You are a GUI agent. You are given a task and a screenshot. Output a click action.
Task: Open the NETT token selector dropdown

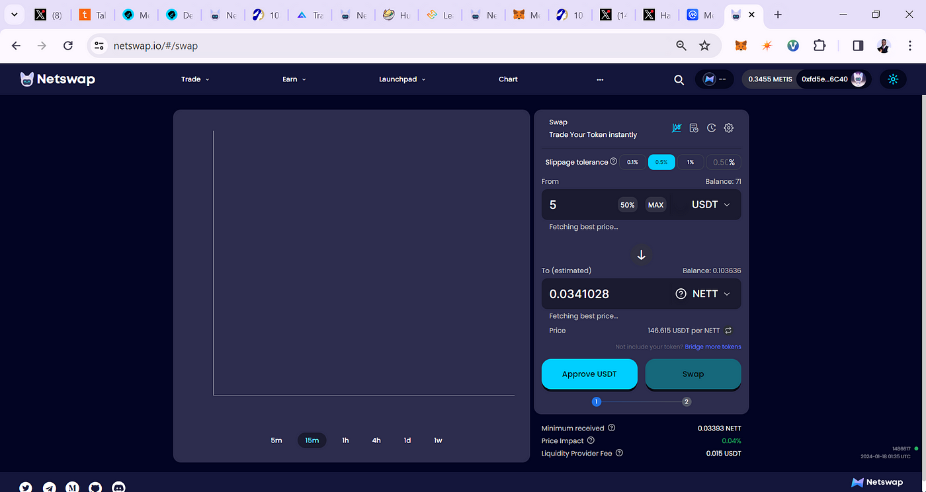coord(703,294)
